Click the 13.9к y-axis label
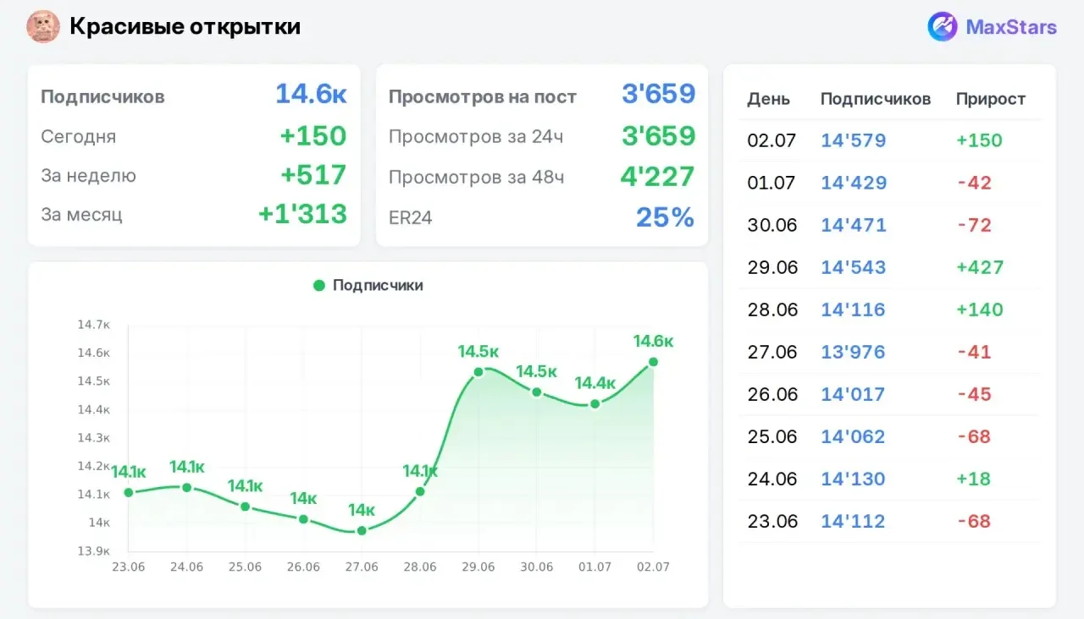1084x619 pixels. (x=93, y=551)
